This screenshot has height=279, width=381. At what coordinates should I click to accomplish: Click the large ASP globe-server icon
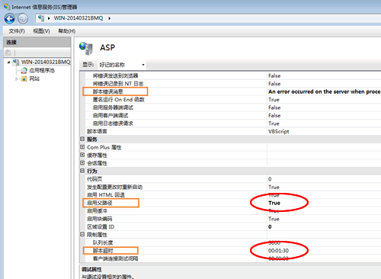point(86,48)
